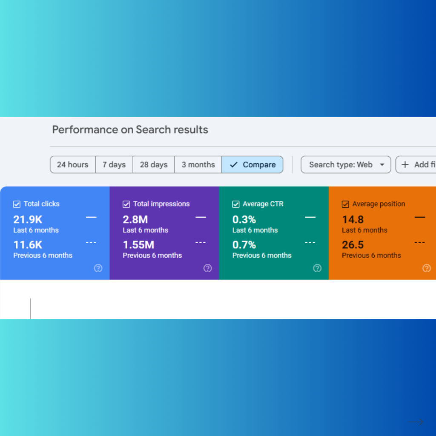
Task: Click help icon on Average CTR card
Action: click(x=317, y=268)
